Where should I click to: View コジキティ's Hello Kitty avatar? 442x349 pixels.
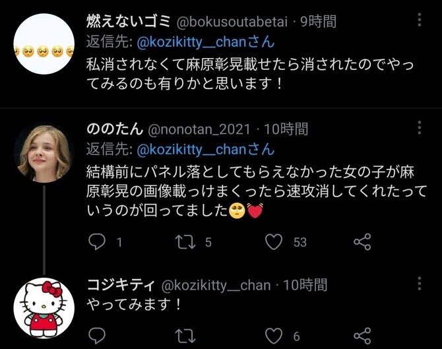44,308
